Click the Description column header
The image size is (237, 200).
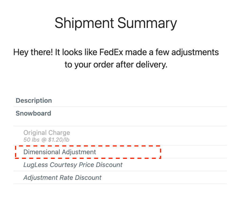(x=34, y=101)
